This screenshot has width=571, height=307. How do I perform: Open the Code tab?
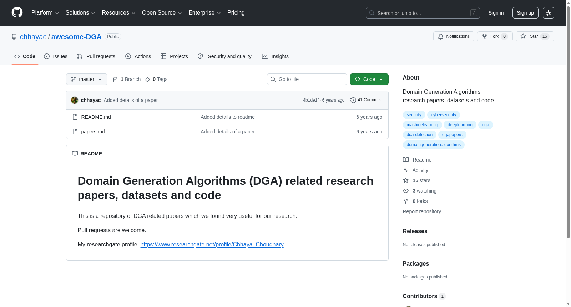coord(25,56)
